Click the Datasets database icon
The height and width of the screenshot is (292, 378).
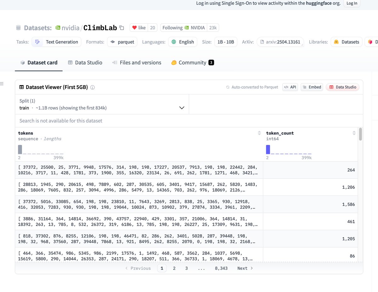(x=18, y=28)
